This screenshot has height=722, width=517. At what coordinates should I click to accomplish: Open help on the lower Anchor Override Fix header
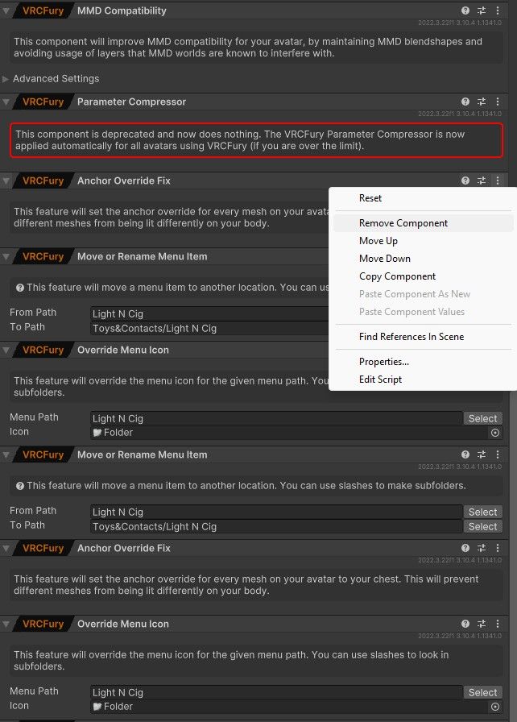(465, 548)
